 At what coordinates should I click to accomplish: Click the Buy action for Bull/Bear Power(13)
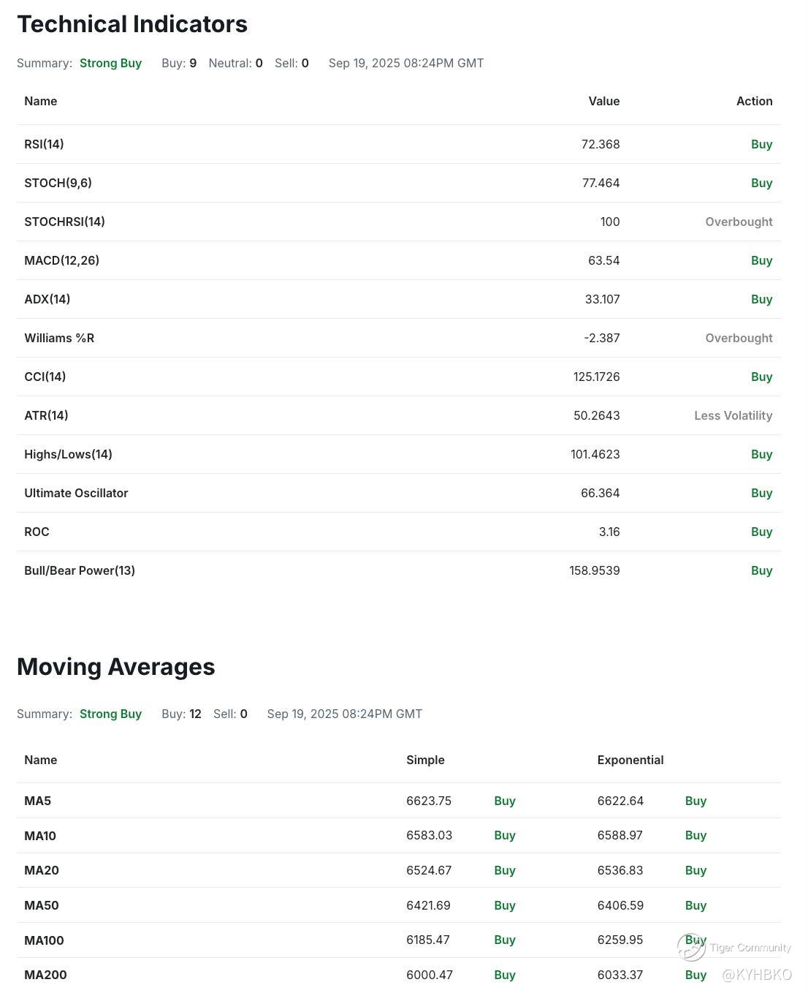(x=761, y=570)
